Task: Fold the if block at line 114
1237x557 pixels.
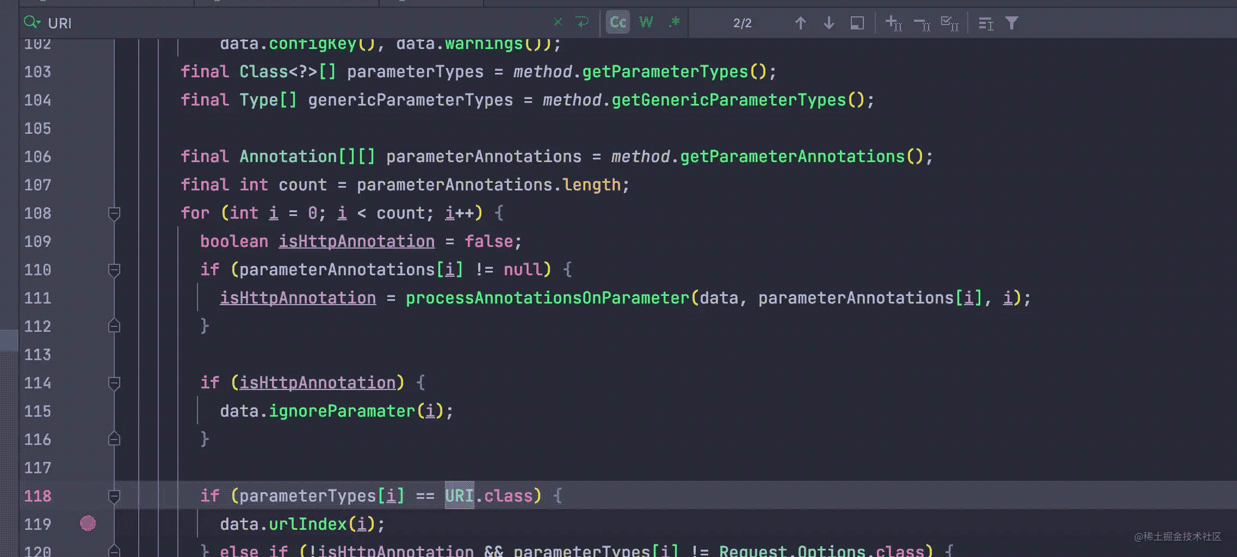Action: 114,383
